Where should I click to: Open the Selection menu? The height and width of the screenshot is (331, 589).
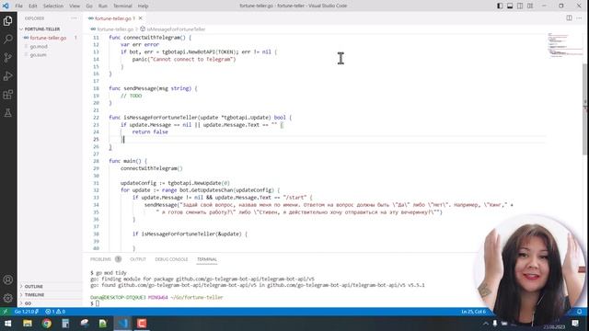point(53,6)
